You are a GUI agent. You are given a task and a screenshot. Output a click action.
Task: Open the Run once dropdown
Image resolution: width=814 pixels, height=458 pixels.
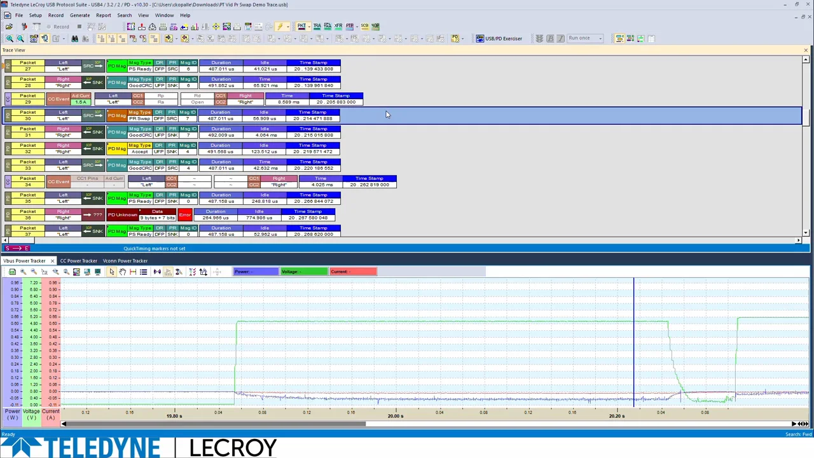600,39
